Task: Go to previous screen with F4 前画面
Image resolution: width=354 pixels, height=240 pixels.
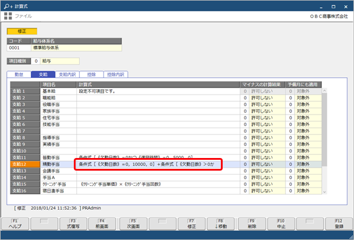Action: 102,224
